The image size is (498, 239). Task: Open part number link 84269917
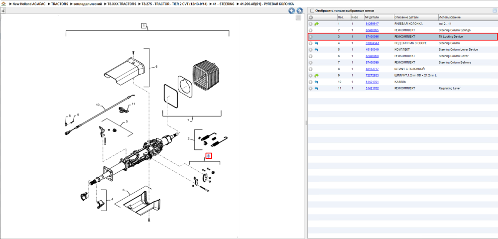pyautogui.click(x=372, y=24)
